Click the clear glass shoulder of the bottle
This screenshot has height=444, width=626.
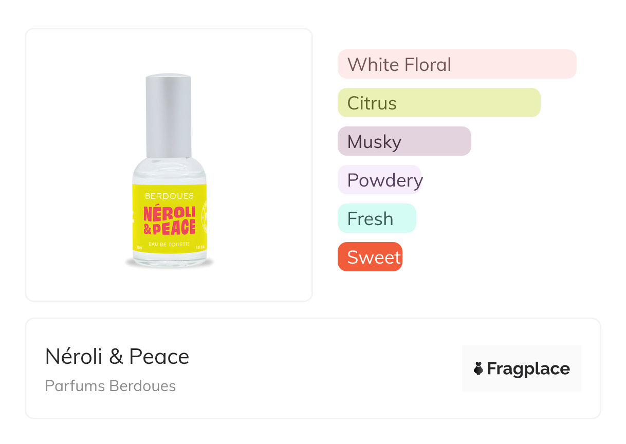click(169, 171)
